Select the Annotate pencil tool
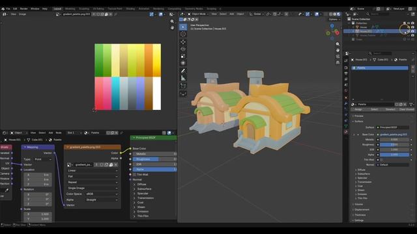 (183, 71)
